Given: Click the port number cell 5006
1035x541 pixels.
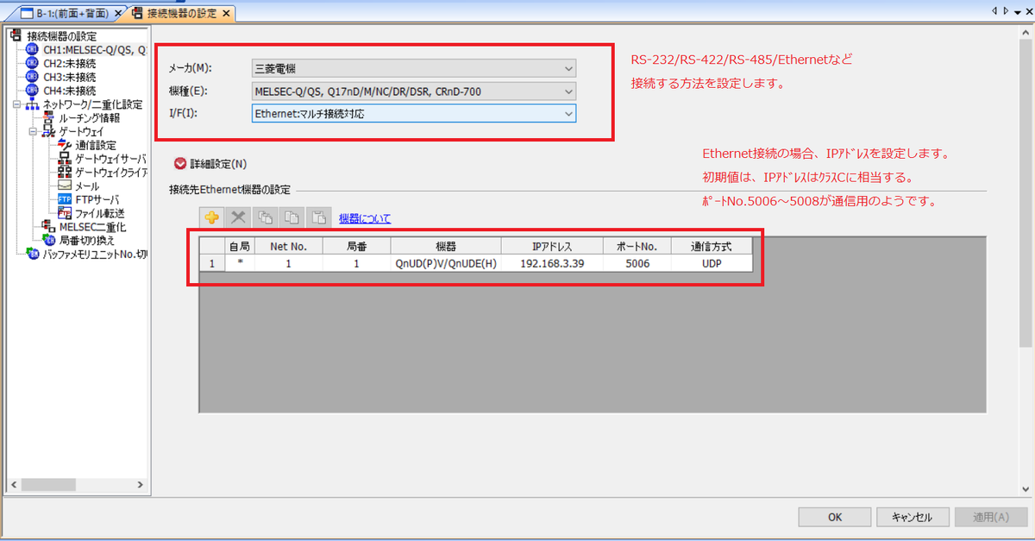Looking at the screenshot, I should [x=637, y=263].
